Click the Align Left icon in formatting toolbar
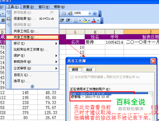 point(3,20)
